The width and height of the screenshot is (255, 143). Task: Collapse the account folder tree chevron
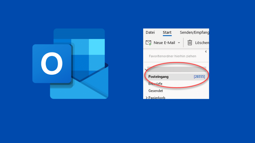click(146, 70)
